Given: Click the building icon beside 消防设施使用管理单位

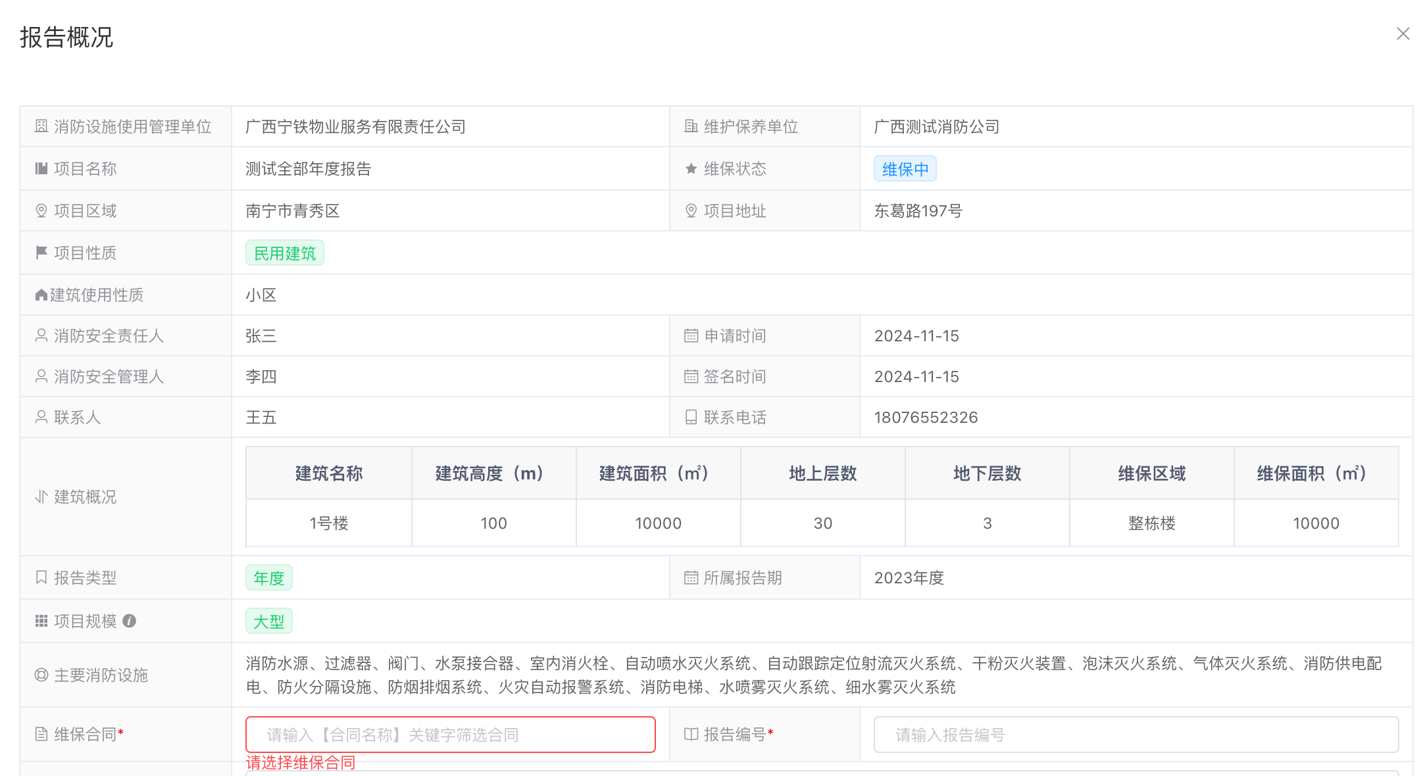Looking at the screenshot, I should click(41, 126).
